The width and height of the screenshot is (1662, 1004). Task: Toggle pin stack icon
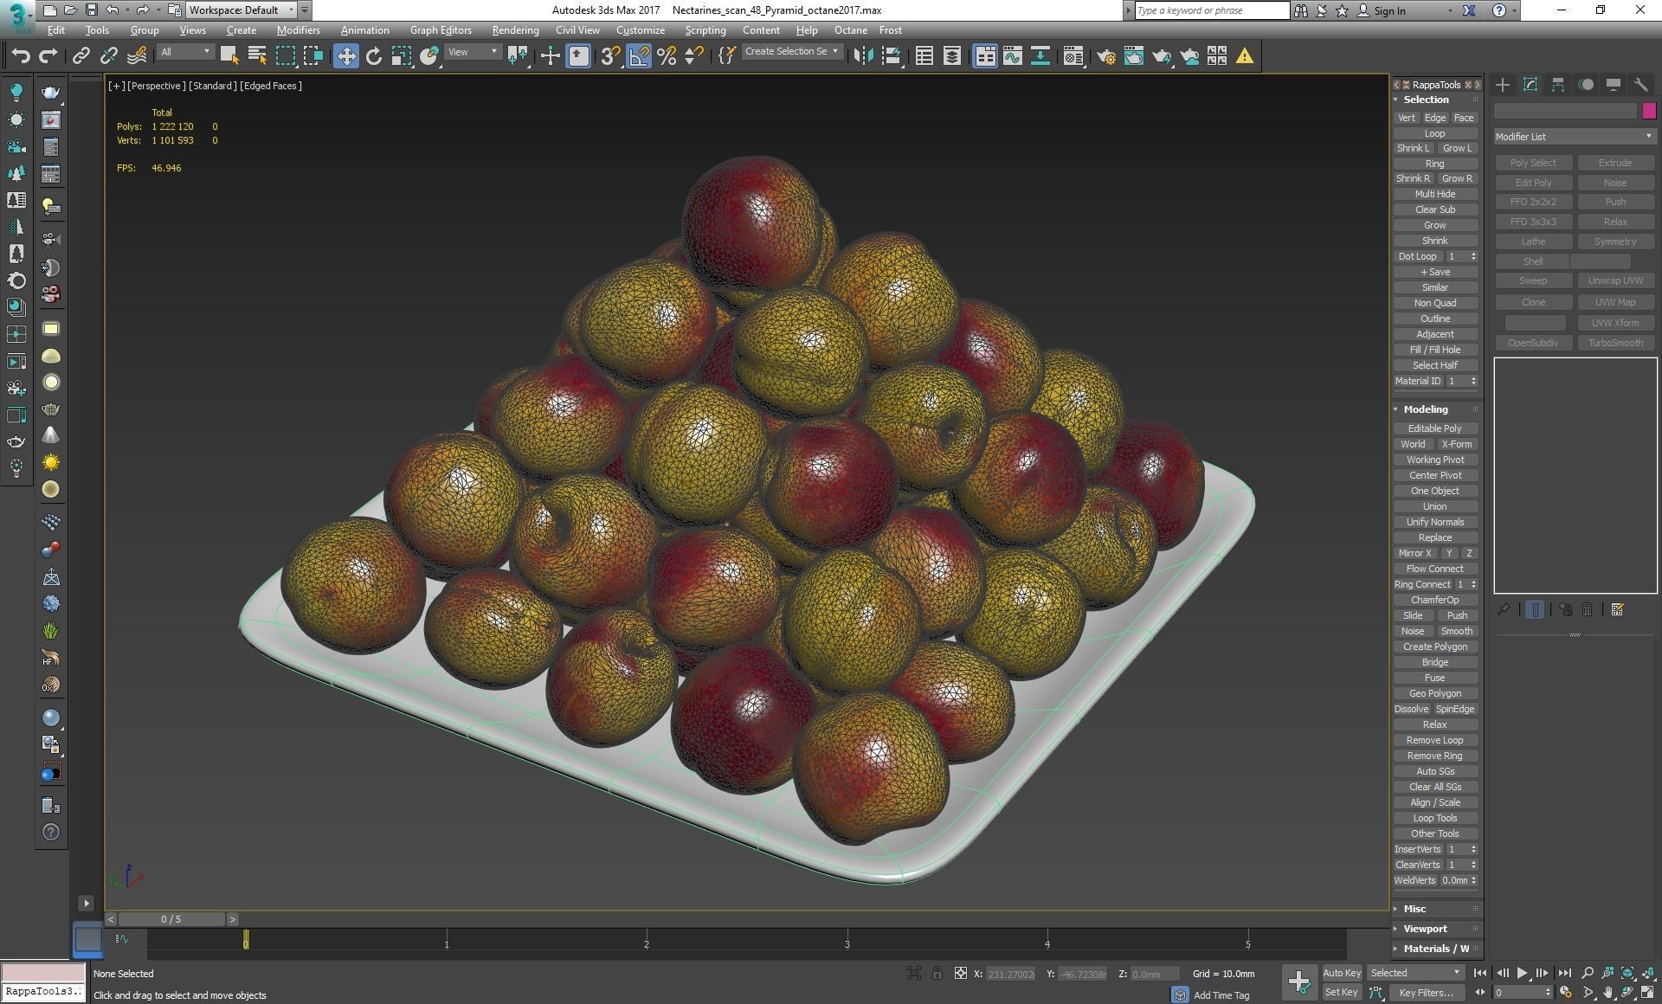pos(1504,609)
